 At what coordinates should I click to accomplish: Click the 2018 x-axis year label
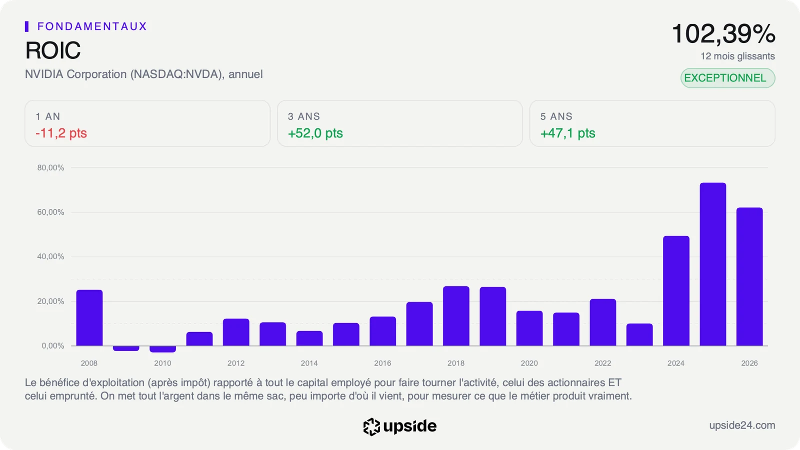(456, 363)
